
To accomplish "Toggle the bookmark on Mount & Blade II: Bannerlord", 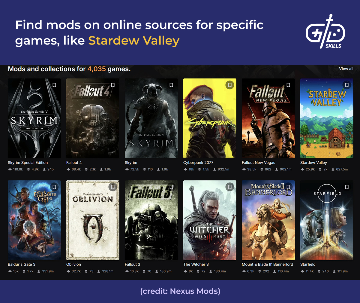I will pos(288,187).
